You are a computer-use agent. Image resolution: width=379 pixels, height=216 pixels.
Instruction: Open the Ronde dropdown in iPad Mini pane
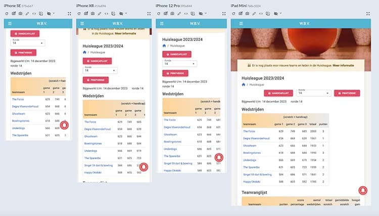coord(313,93)
